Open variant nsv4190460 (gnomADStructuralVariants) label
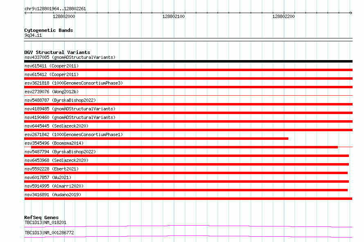364x242 pixels. tap(70, 117)
